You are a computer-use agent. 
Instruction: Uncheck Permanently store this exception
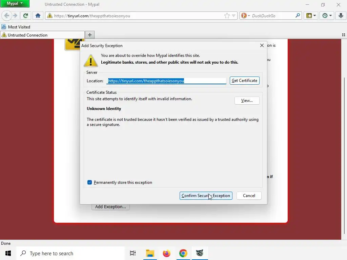tap(89, 182)
